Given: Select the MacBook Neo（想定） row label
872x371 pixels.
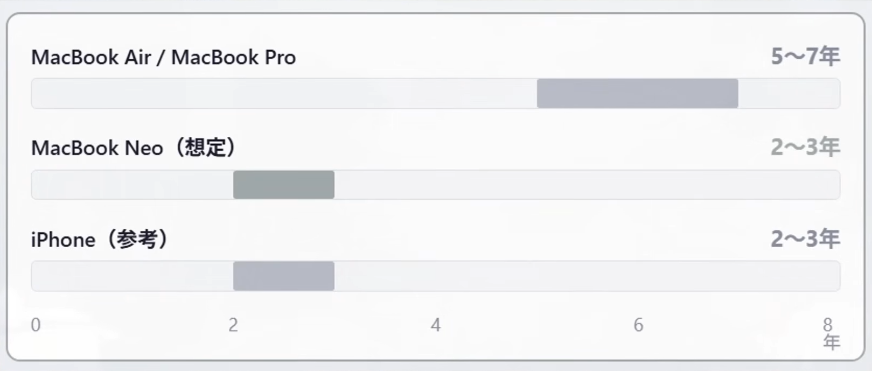Looking at the screenshot, I should click(x=134, y=148).
